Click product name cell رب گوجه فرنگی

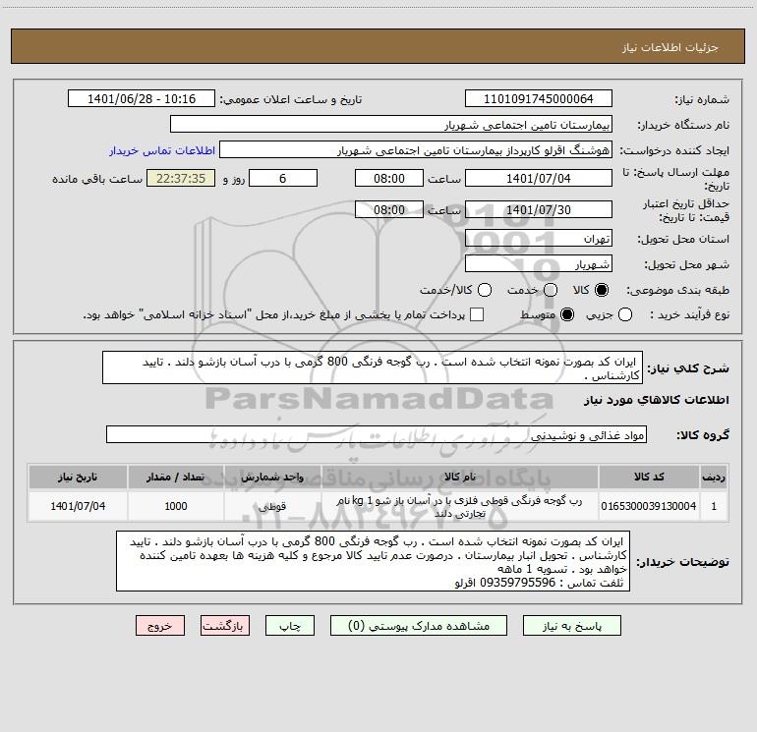pos(460,507)
